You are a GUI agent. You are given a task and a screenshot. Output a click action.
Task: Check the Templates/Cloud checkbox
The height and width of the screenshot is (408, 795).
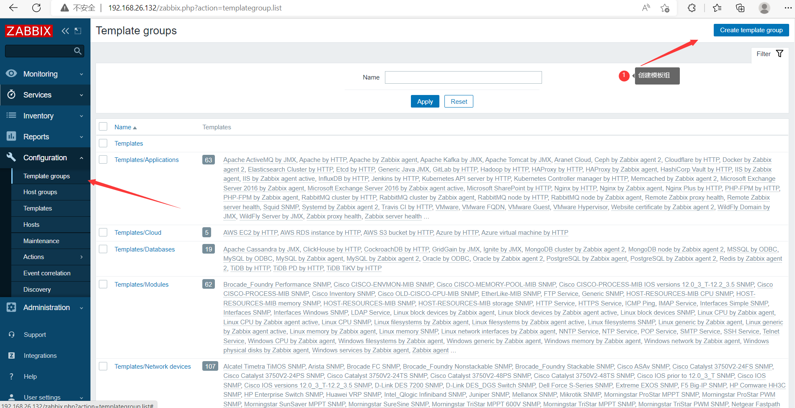click(103, 232)
